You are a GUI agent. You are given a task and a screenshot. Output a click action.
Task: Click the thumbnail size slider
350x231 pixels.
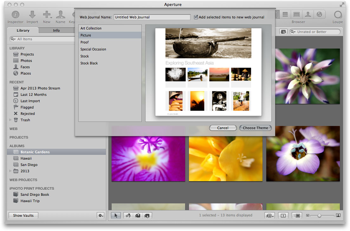(319, 216)
